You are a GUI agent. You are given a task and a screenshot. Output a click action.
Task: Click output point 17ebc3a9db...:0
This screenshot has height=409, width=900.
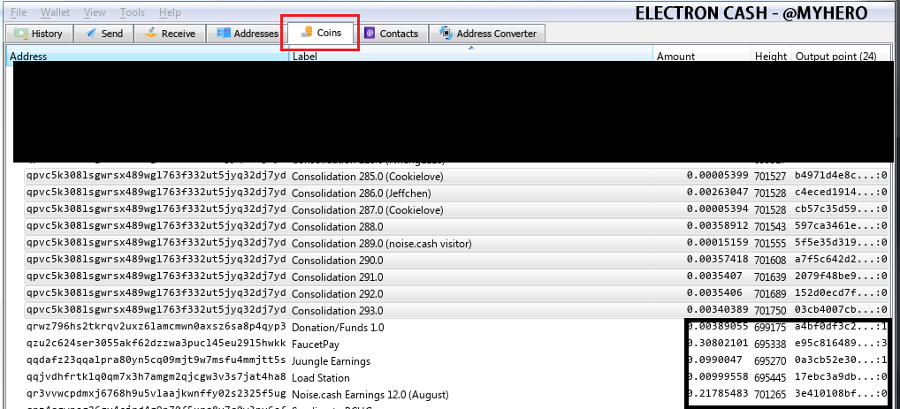pos(841,377)
